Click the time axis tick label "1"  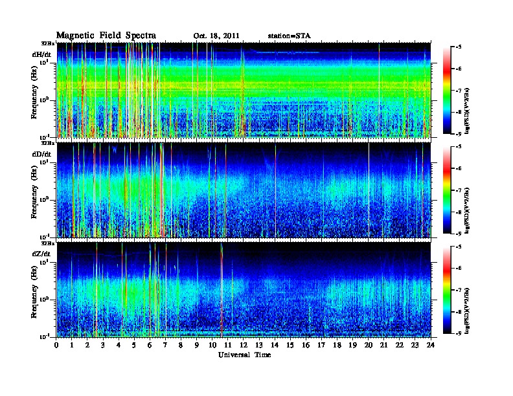point(72,345)
